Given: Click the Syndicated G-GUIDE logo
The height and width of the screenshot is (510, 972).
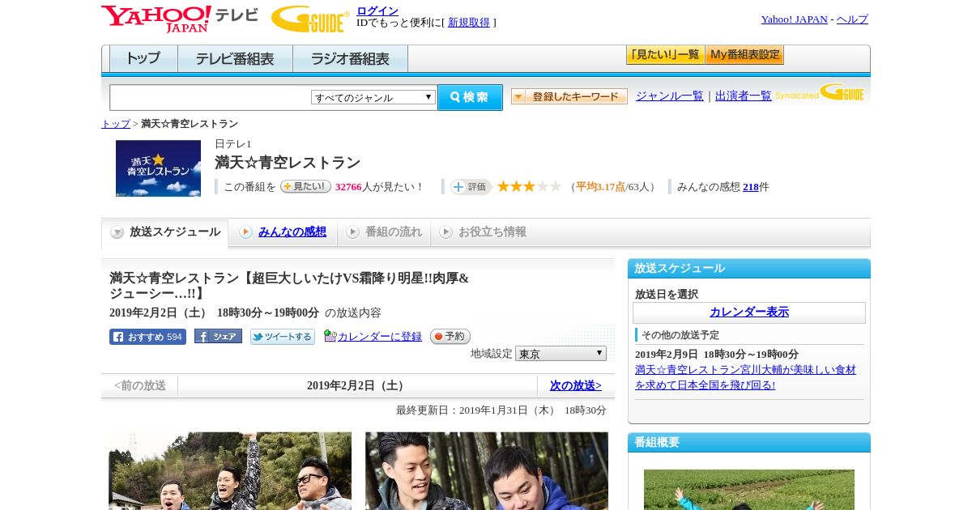Looking at the screenshot, I should (820, 92).
